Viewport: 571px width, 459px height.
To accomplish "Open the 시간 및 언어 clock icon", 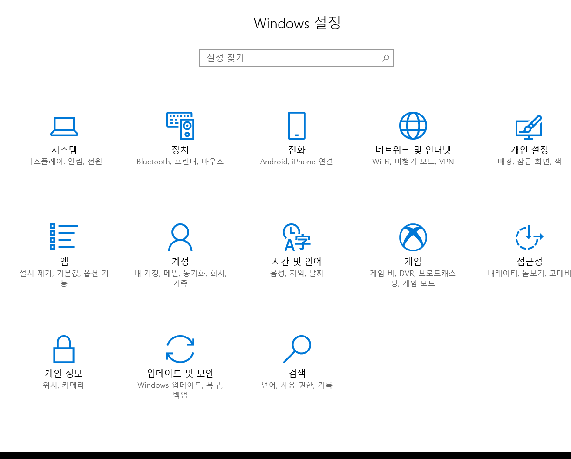I will (x=297, y=237).
